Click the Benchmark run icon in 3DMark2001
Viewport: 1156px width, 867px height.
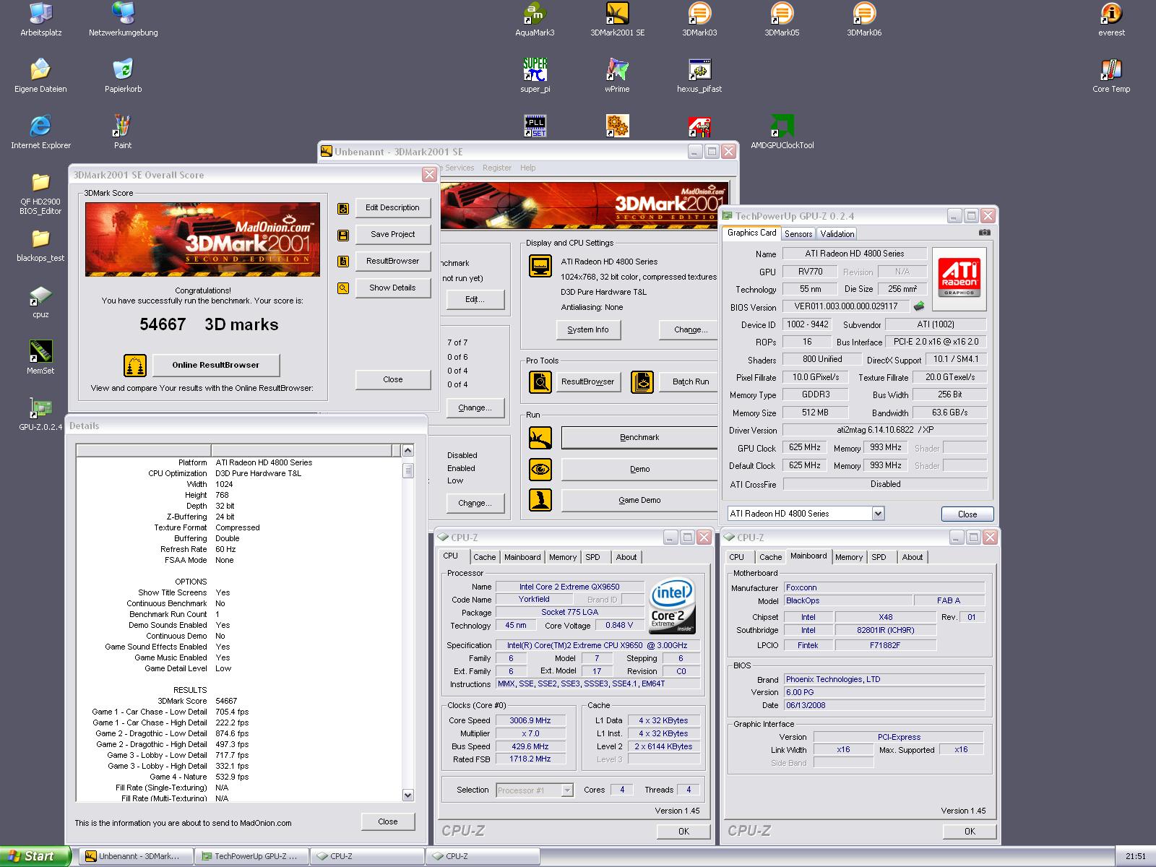540,437
